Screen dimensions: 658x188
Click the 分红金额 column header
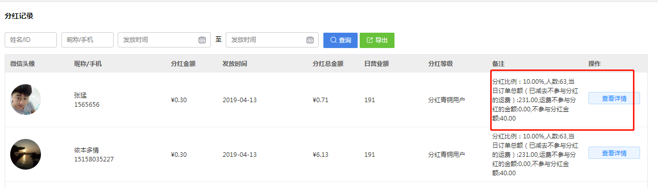(x=183, y=64)
